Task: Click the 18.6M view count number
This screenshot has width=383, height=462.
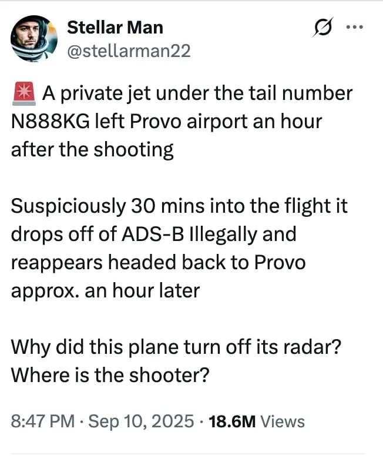Action: point(231,421)
